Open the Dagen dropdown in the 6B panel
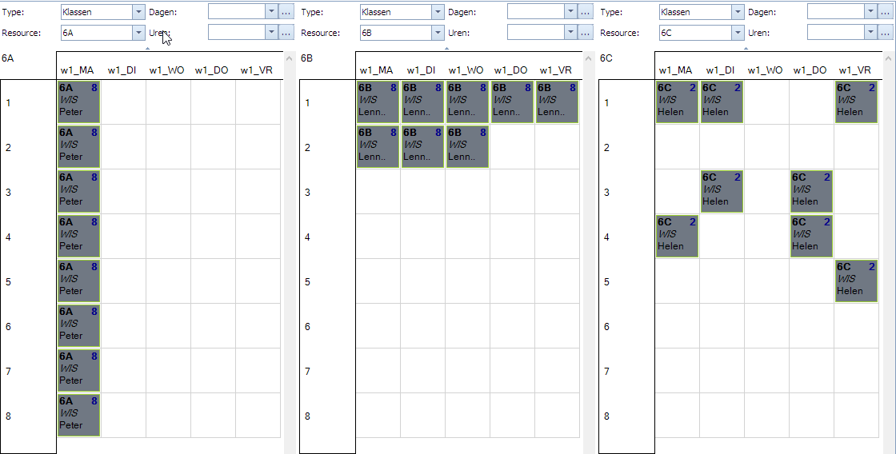 coord(570,12)
